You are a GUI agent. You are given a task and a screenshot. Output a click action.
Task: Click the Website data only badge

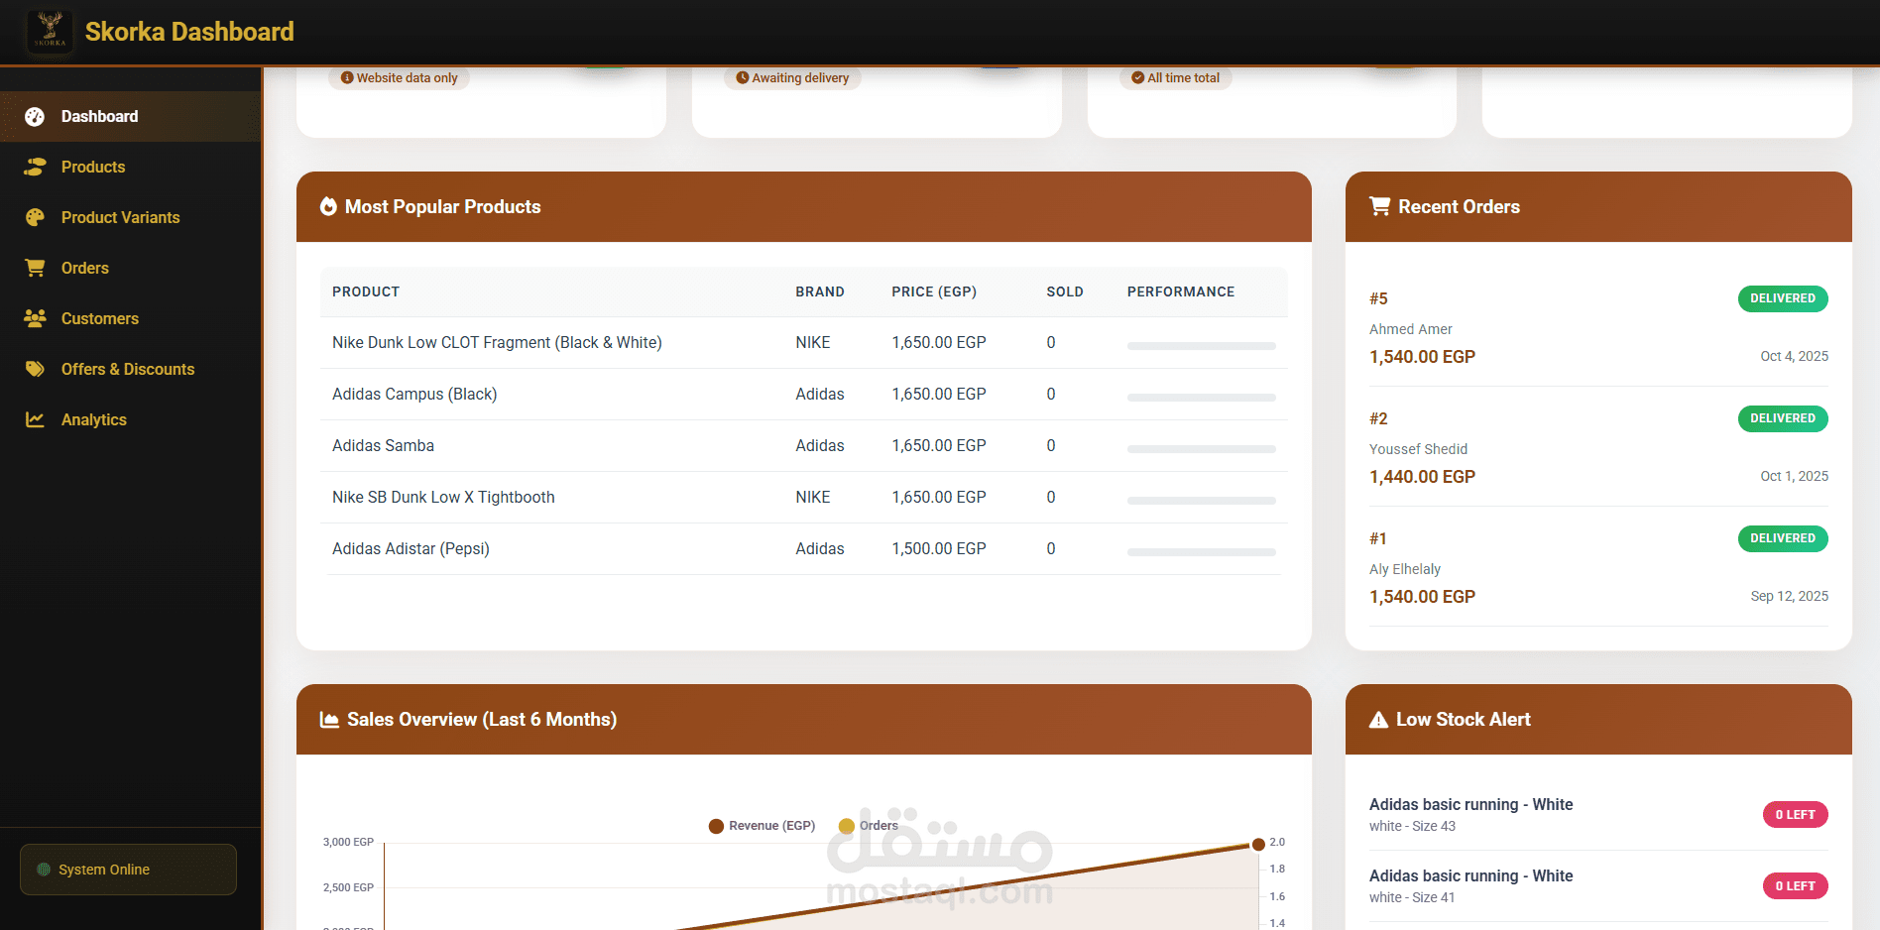(x=400, y=78)
